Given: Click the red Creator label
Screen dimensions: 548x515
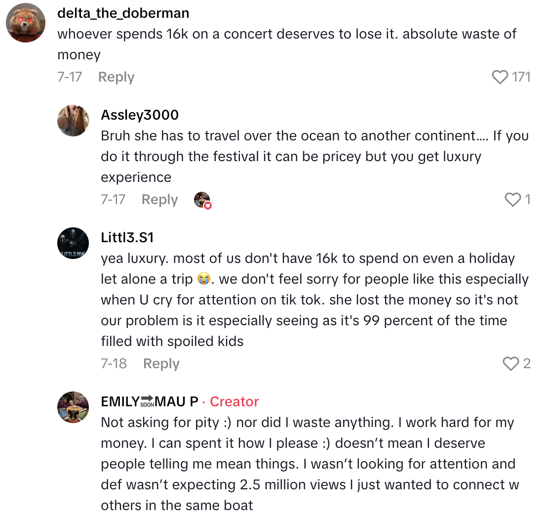Looking at the screenshot, I should point(235,402).
